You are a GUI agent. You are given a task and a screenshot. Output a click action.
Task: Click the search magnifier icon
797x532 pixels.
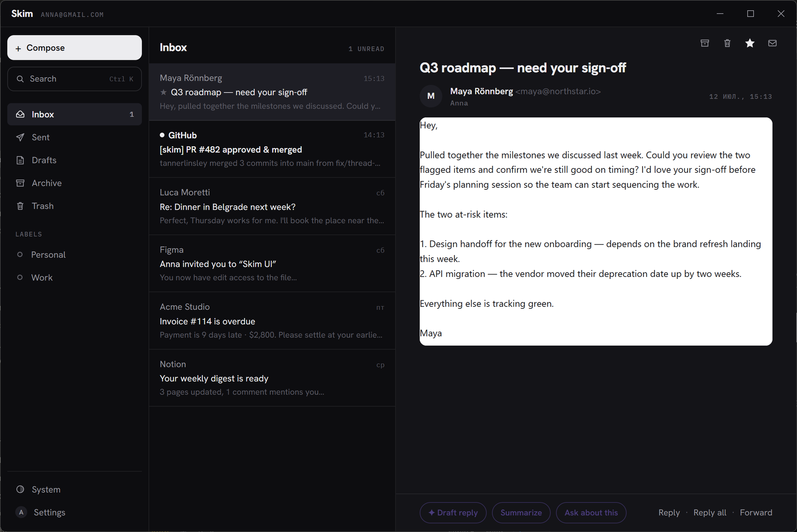(x=20, y=79)
